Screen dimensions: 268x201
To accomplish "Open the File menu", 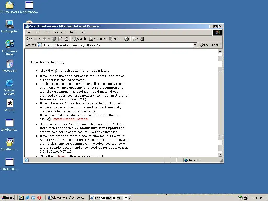I will coord(29,32).
